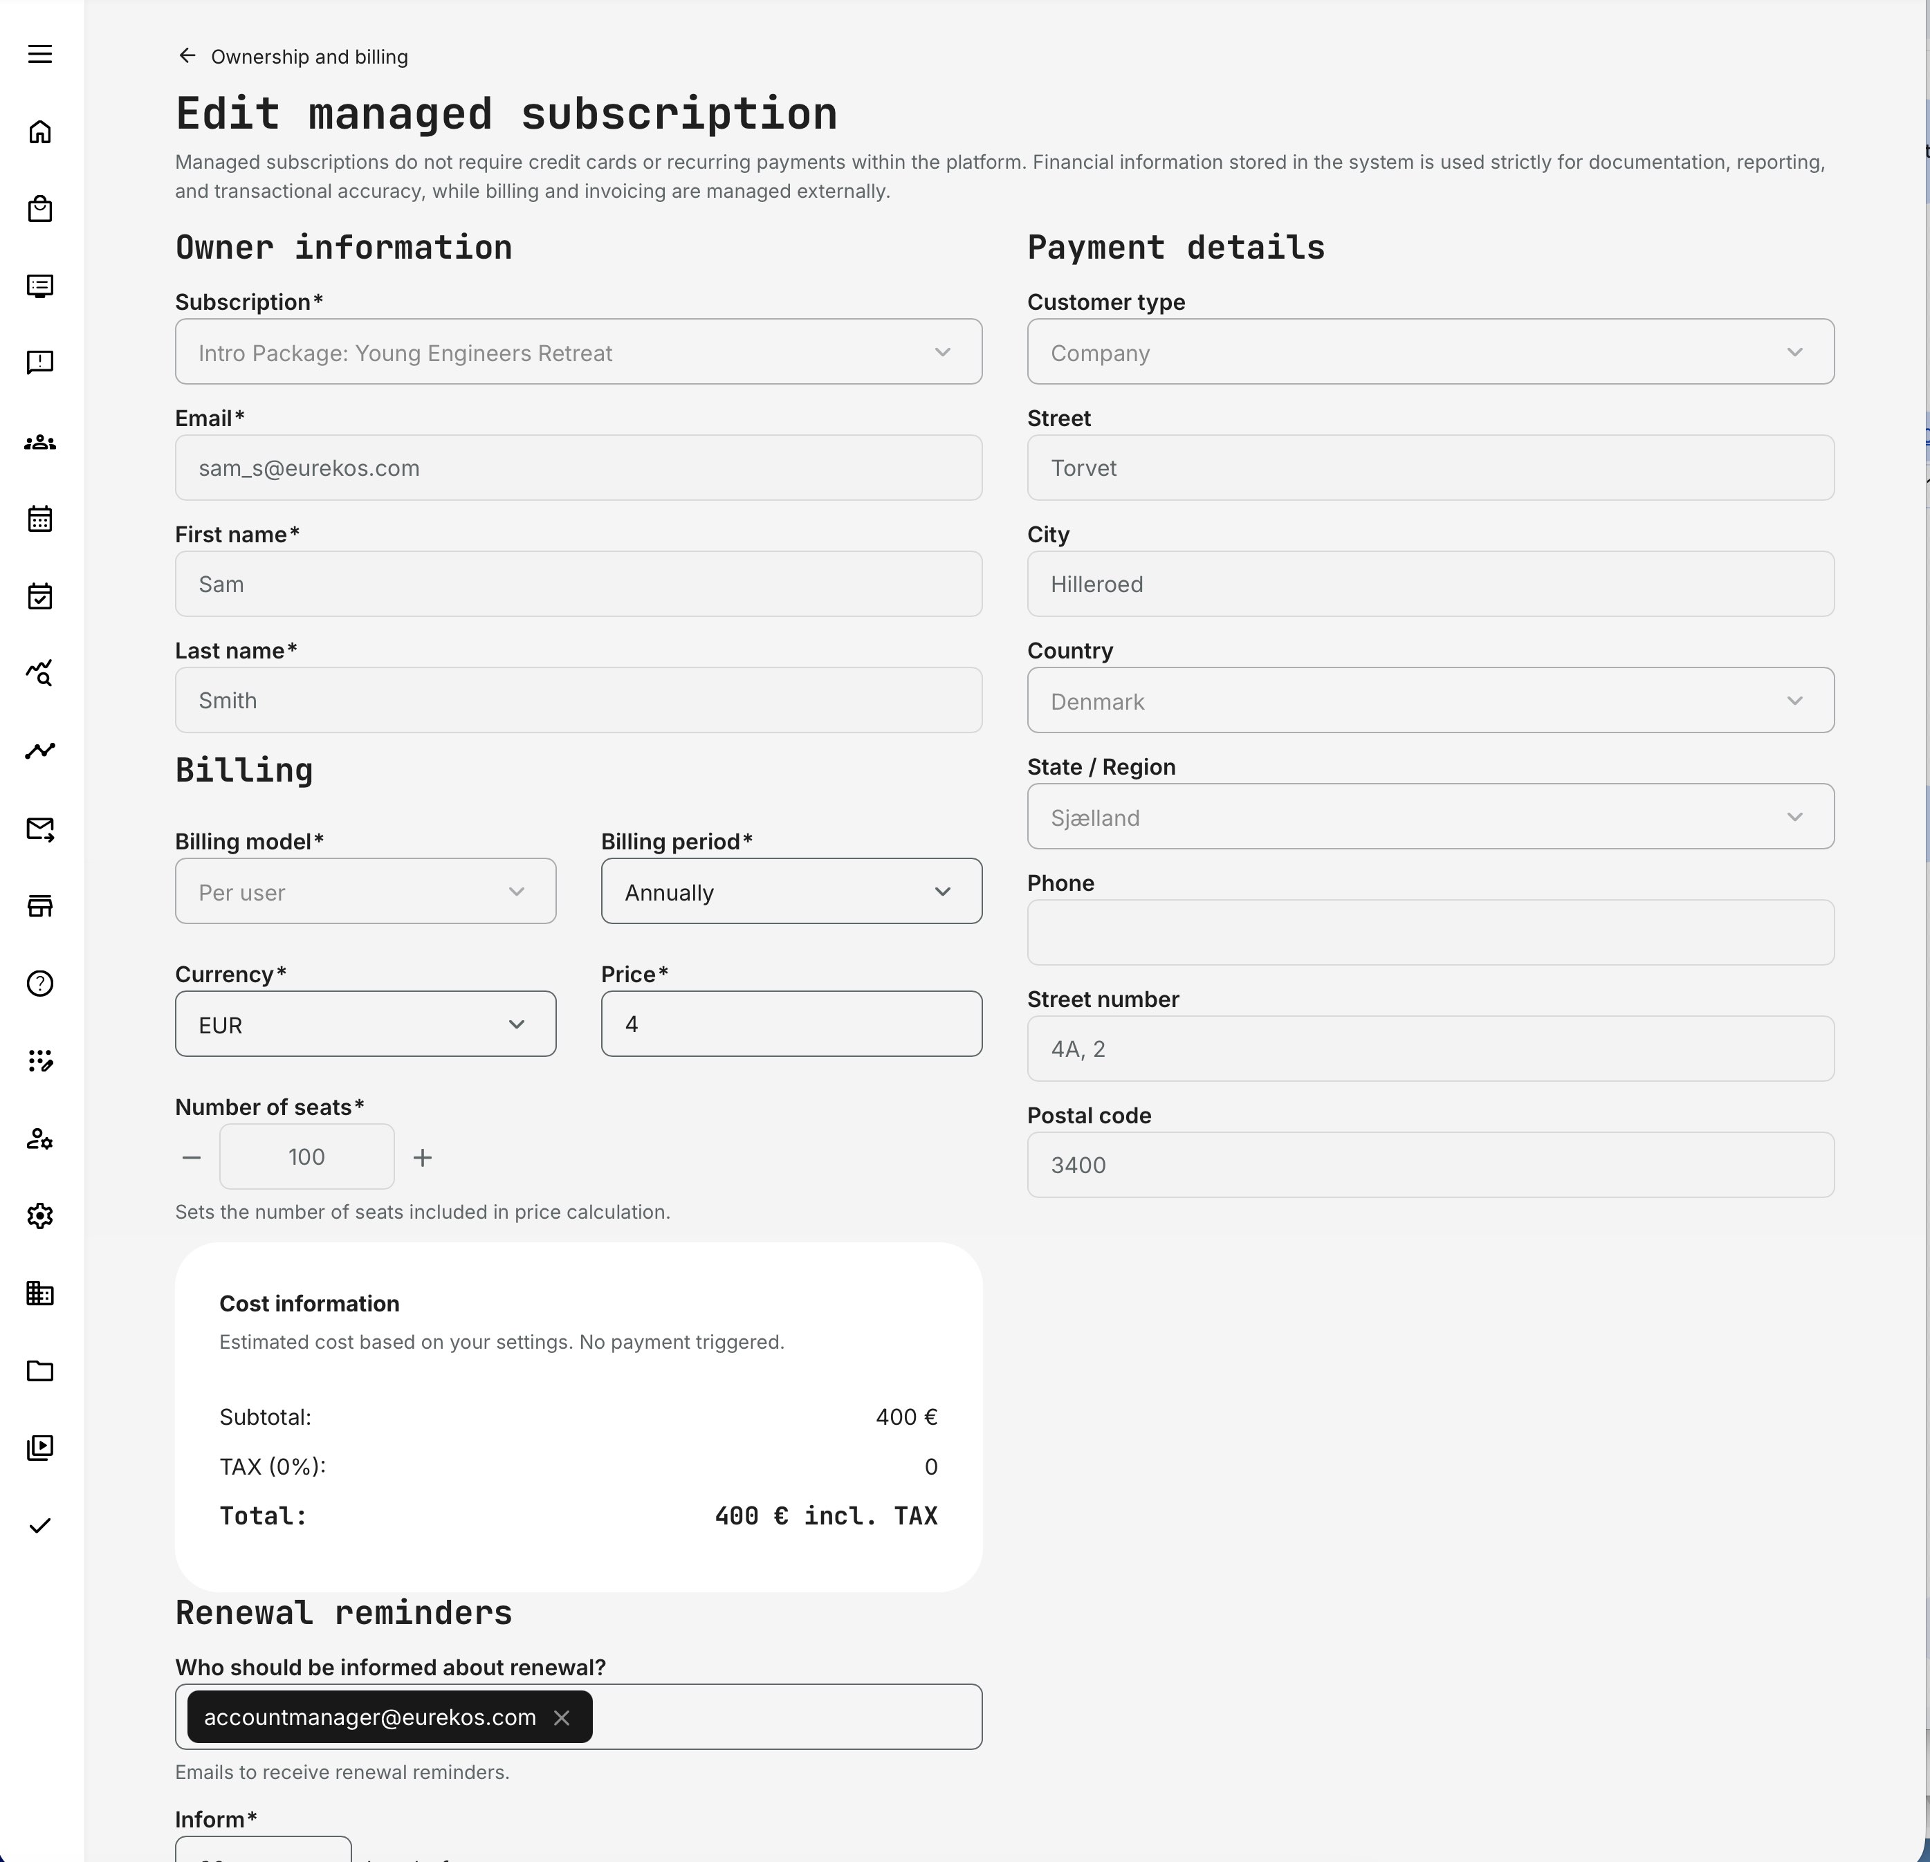
Task: Open the hamburger menu at top left
Action: [40, 54]
